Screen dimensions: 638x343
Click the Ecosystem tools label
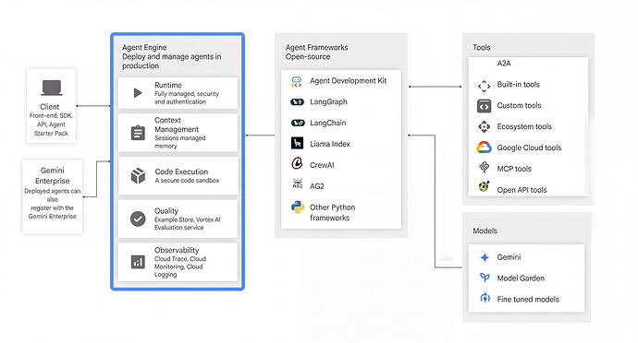tap(524, 126)
